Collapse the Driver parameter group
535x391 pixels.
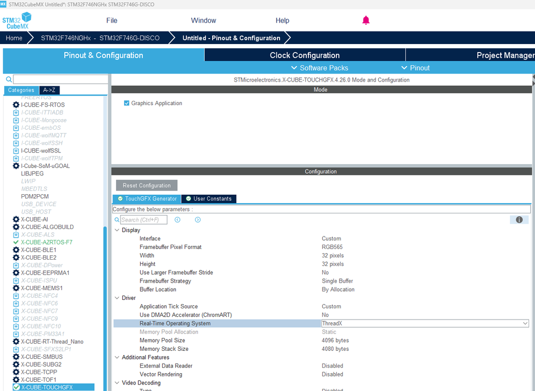(117, 298)
